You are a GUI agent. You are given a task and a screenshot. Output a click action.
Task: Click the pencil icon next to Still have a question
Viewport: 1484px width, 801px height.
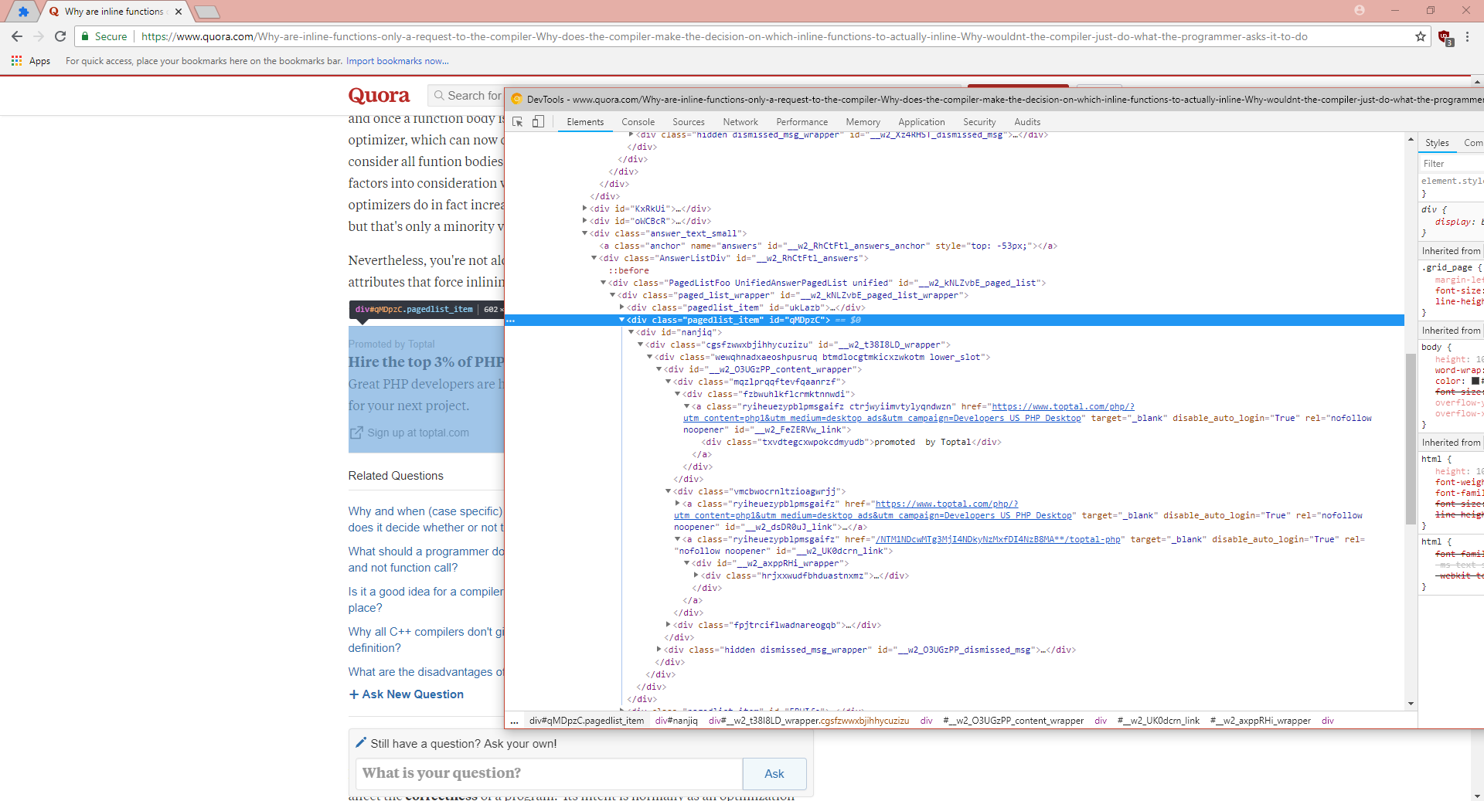pyautogui.click(x=360, y=742)
